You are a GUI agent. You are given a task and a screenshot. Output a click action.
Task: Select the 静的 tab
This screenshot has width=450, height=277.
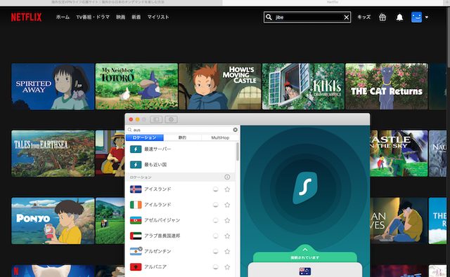pos(182,137)
